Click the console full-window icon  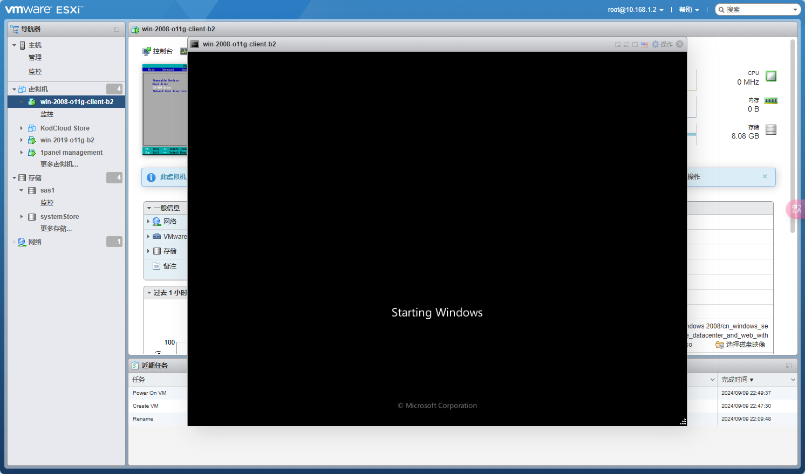(x=635, y=44)
